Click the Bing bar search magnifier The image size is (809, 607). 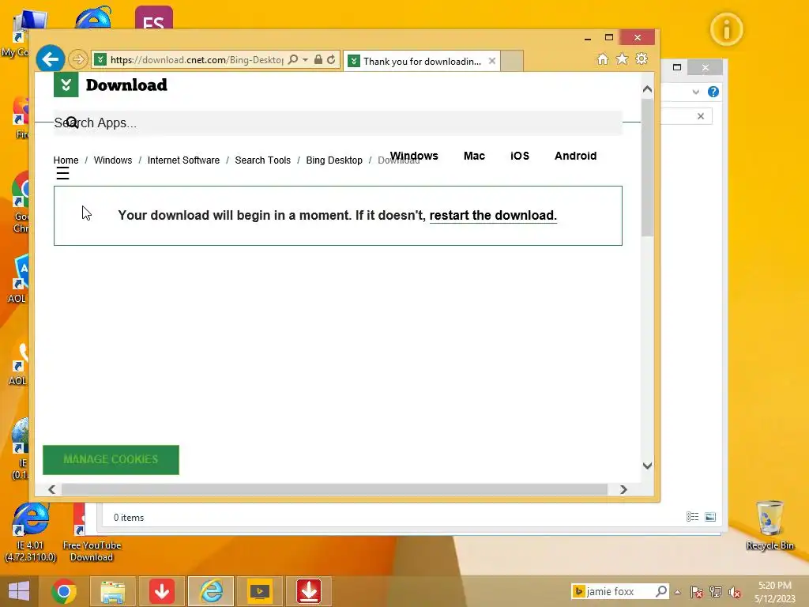click(661, 591)
